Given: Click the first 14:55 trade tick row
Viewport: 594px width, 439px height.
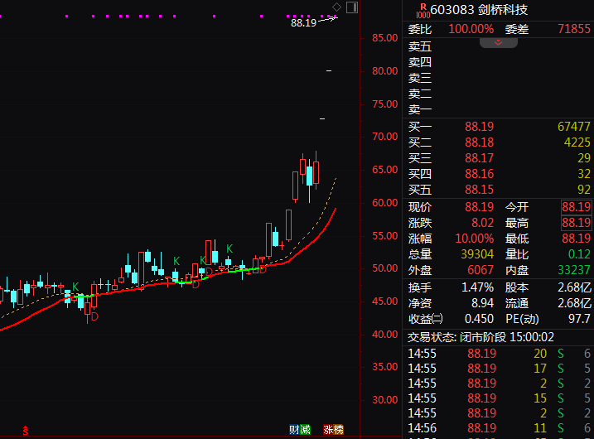Looking at the screenshot, I should coord(497,354).
